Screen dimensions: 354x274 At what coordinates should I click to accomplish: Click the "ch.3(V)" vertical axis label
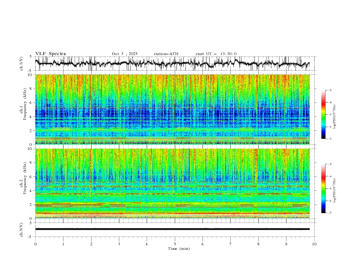21,230
